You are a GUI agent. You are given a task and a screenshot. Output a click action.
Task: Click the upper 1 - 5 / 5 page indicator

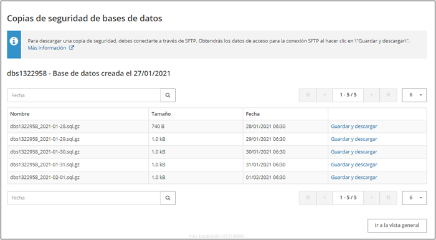tap(348, 95)
